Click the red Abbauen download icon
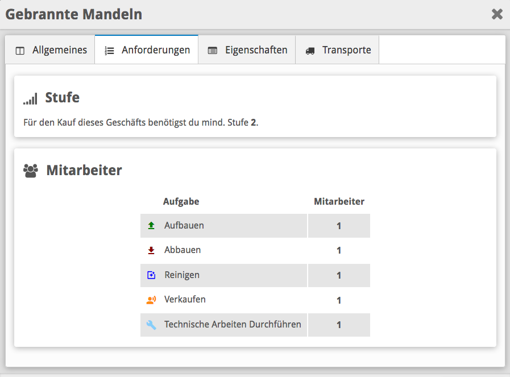 click(x=151, y=250)
